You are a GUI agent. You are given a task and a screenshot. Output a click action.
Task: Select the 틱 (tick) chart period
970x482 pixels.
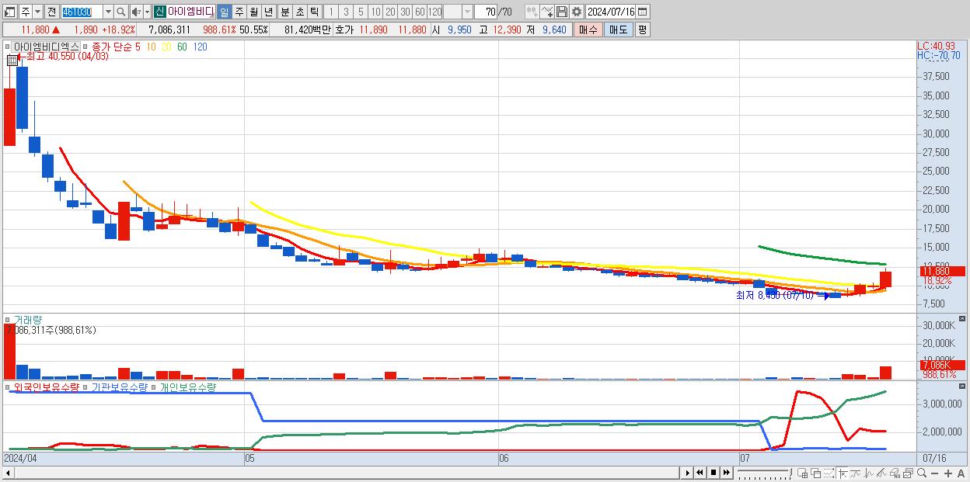314,12
